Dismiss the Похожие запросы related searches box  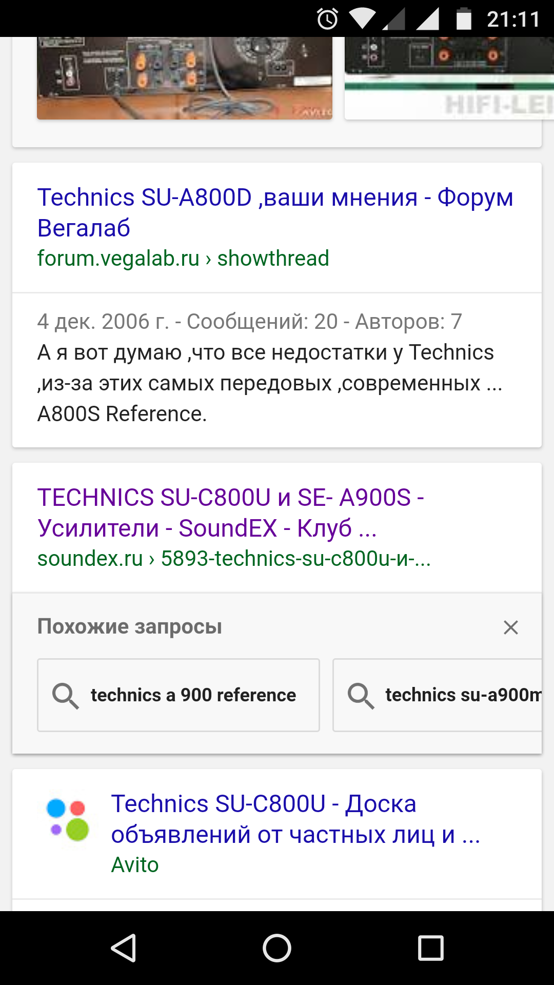tap(510, 627)
